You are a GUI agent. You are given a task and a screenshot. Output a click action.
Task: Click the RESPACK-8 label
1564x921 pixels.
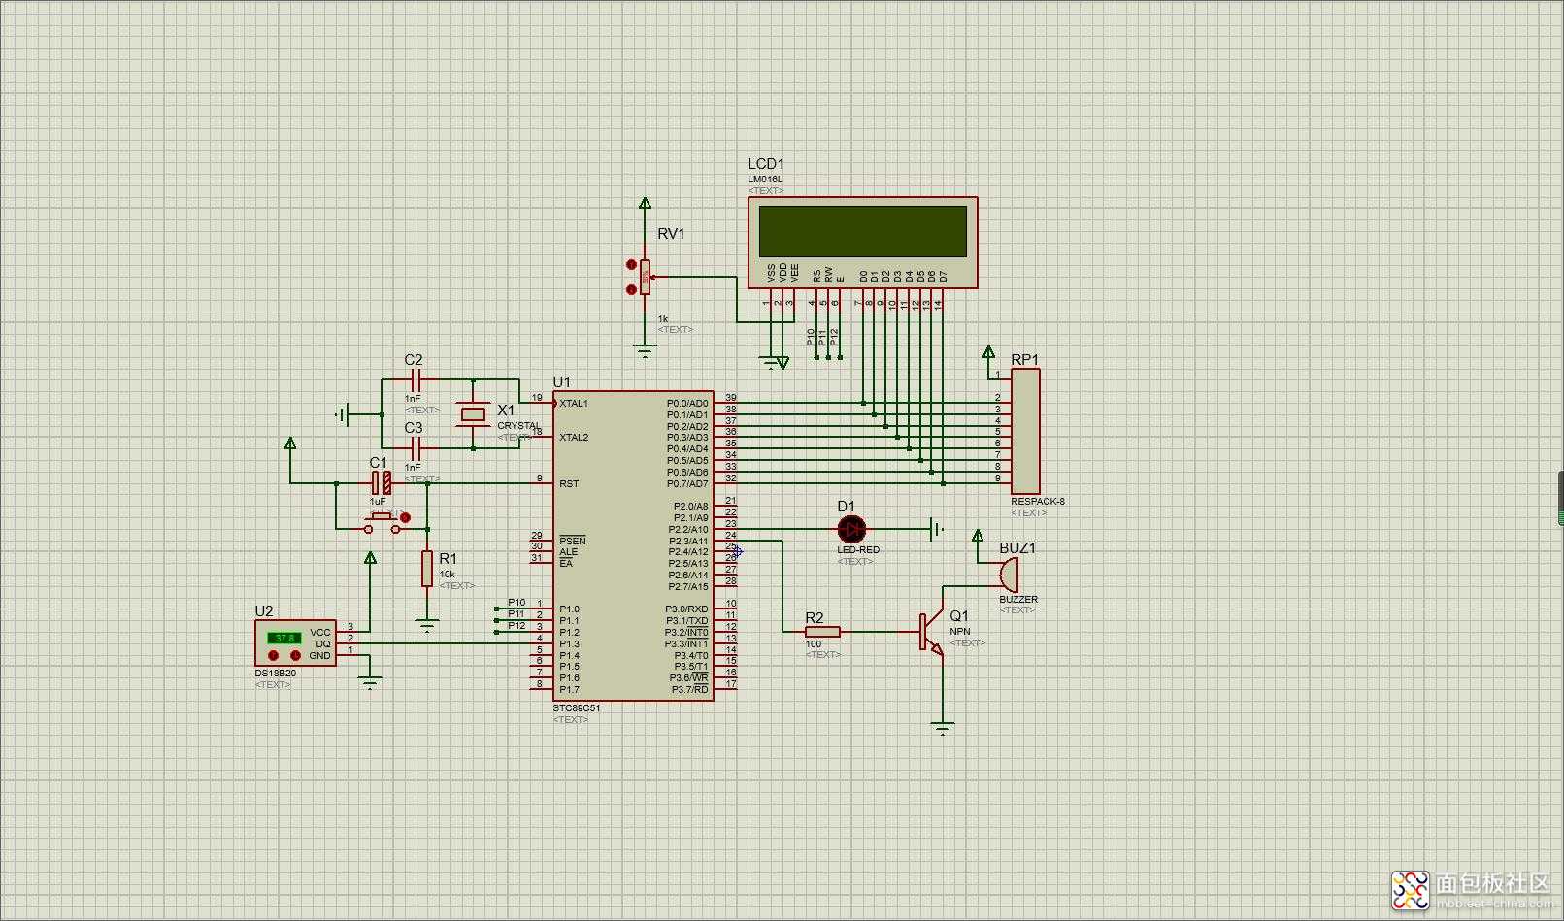click(1038, 502)
